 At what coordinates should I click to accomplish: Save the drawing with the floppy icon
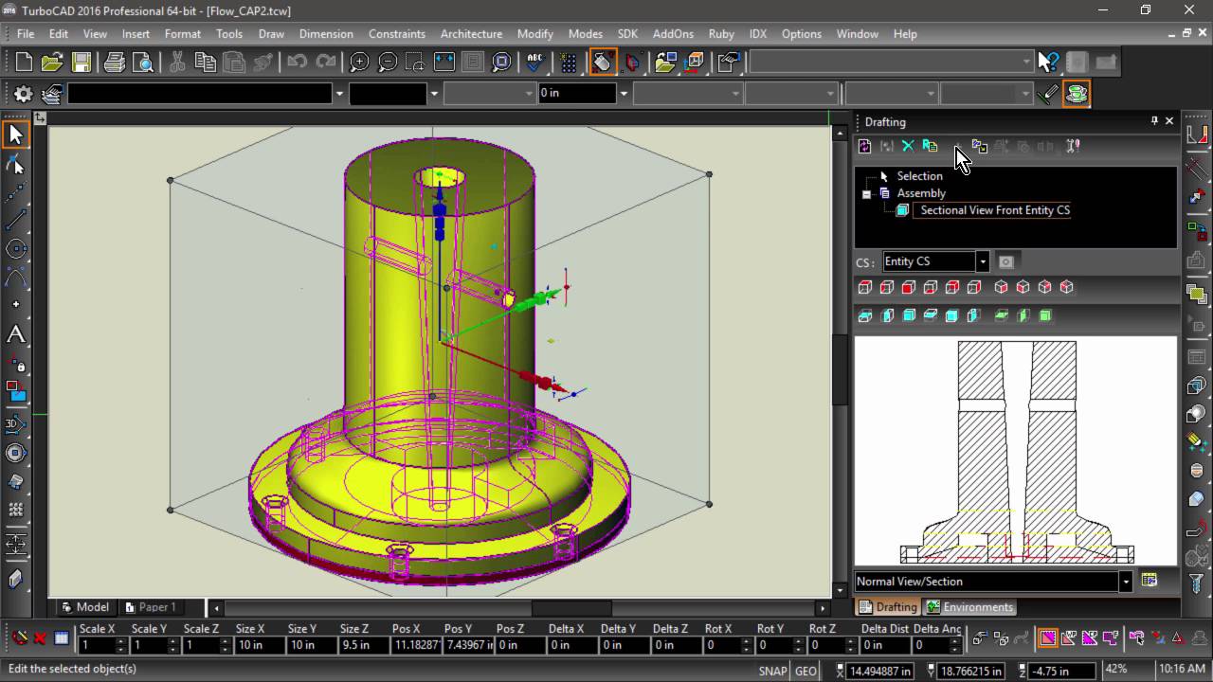click(x=81, y=63)
